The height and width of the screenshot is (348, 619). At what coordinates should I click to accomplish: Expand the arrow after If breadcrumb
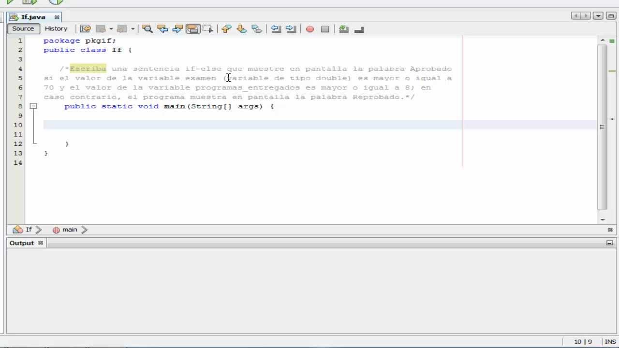tap(39, 230)
